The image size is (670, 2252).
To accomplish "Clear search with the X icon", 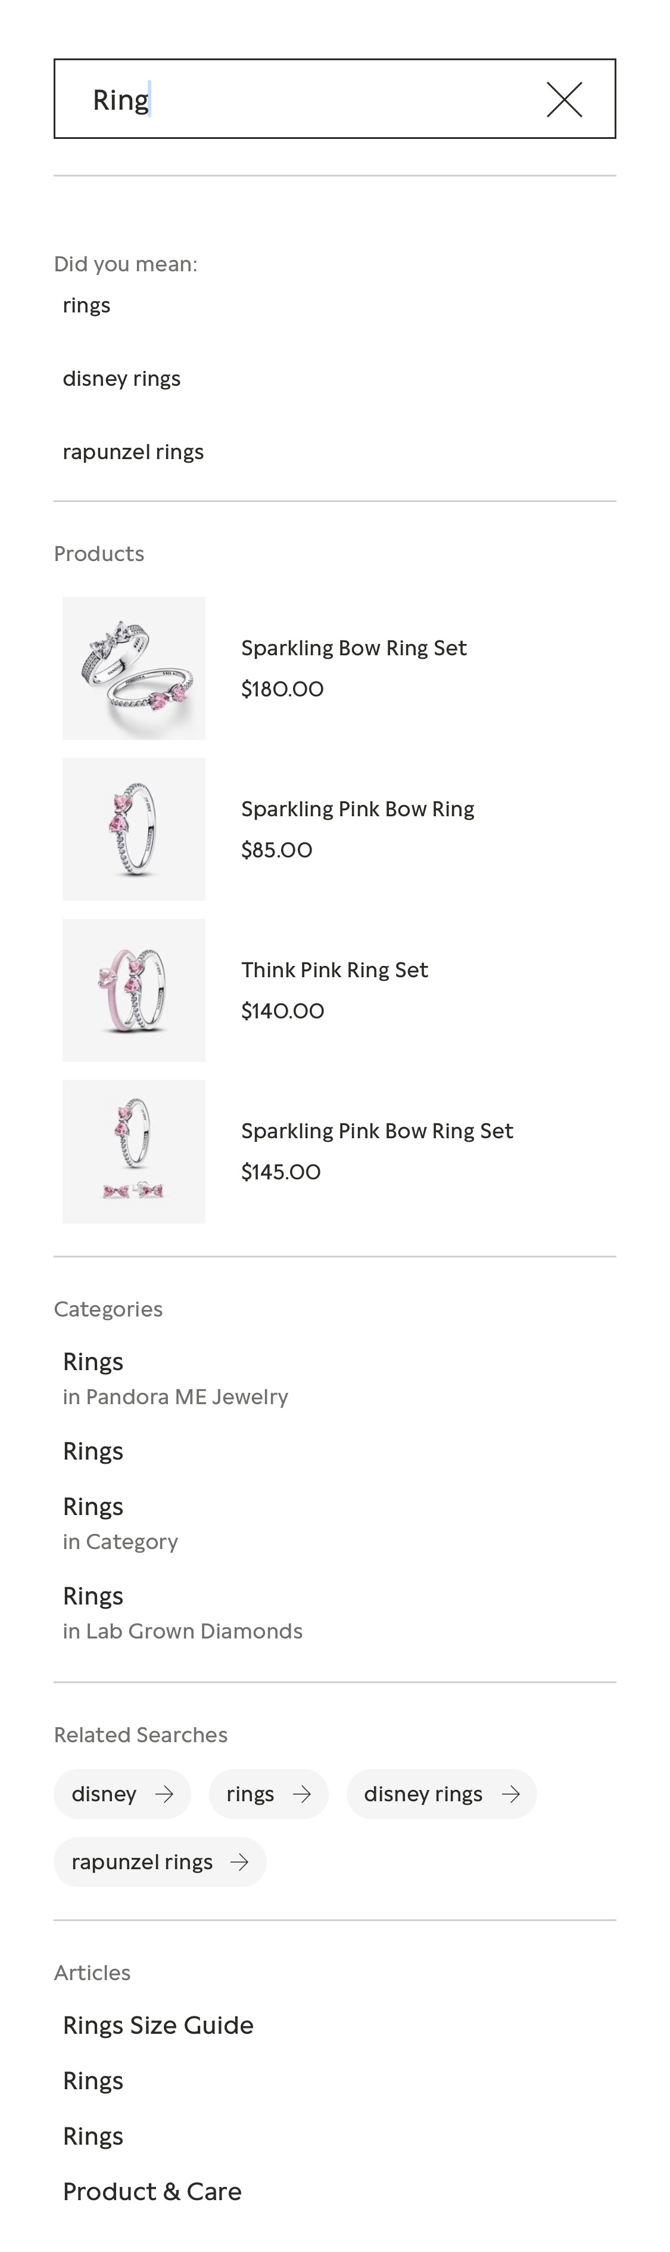I will tap(563, 100).
